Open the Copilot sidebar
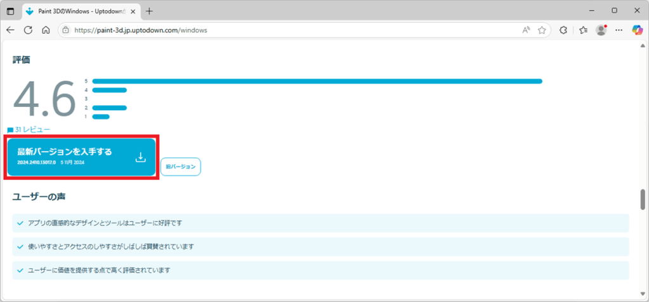This screenshot has width=649, height=302. coord(637,30)
